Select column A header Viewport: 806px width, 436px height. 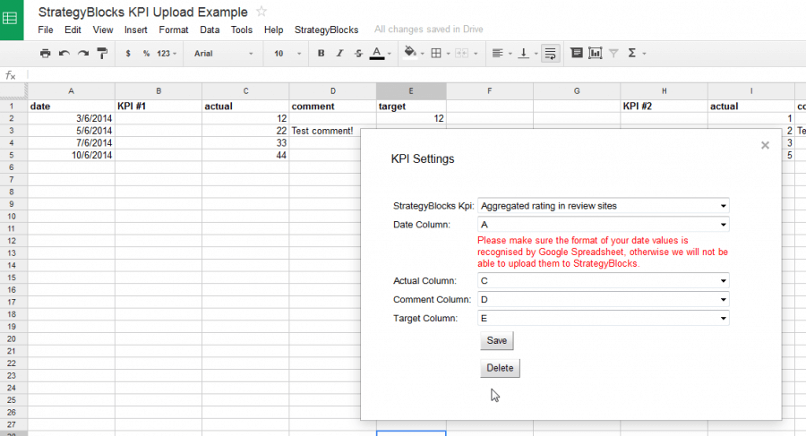click(x=71, y=91)
